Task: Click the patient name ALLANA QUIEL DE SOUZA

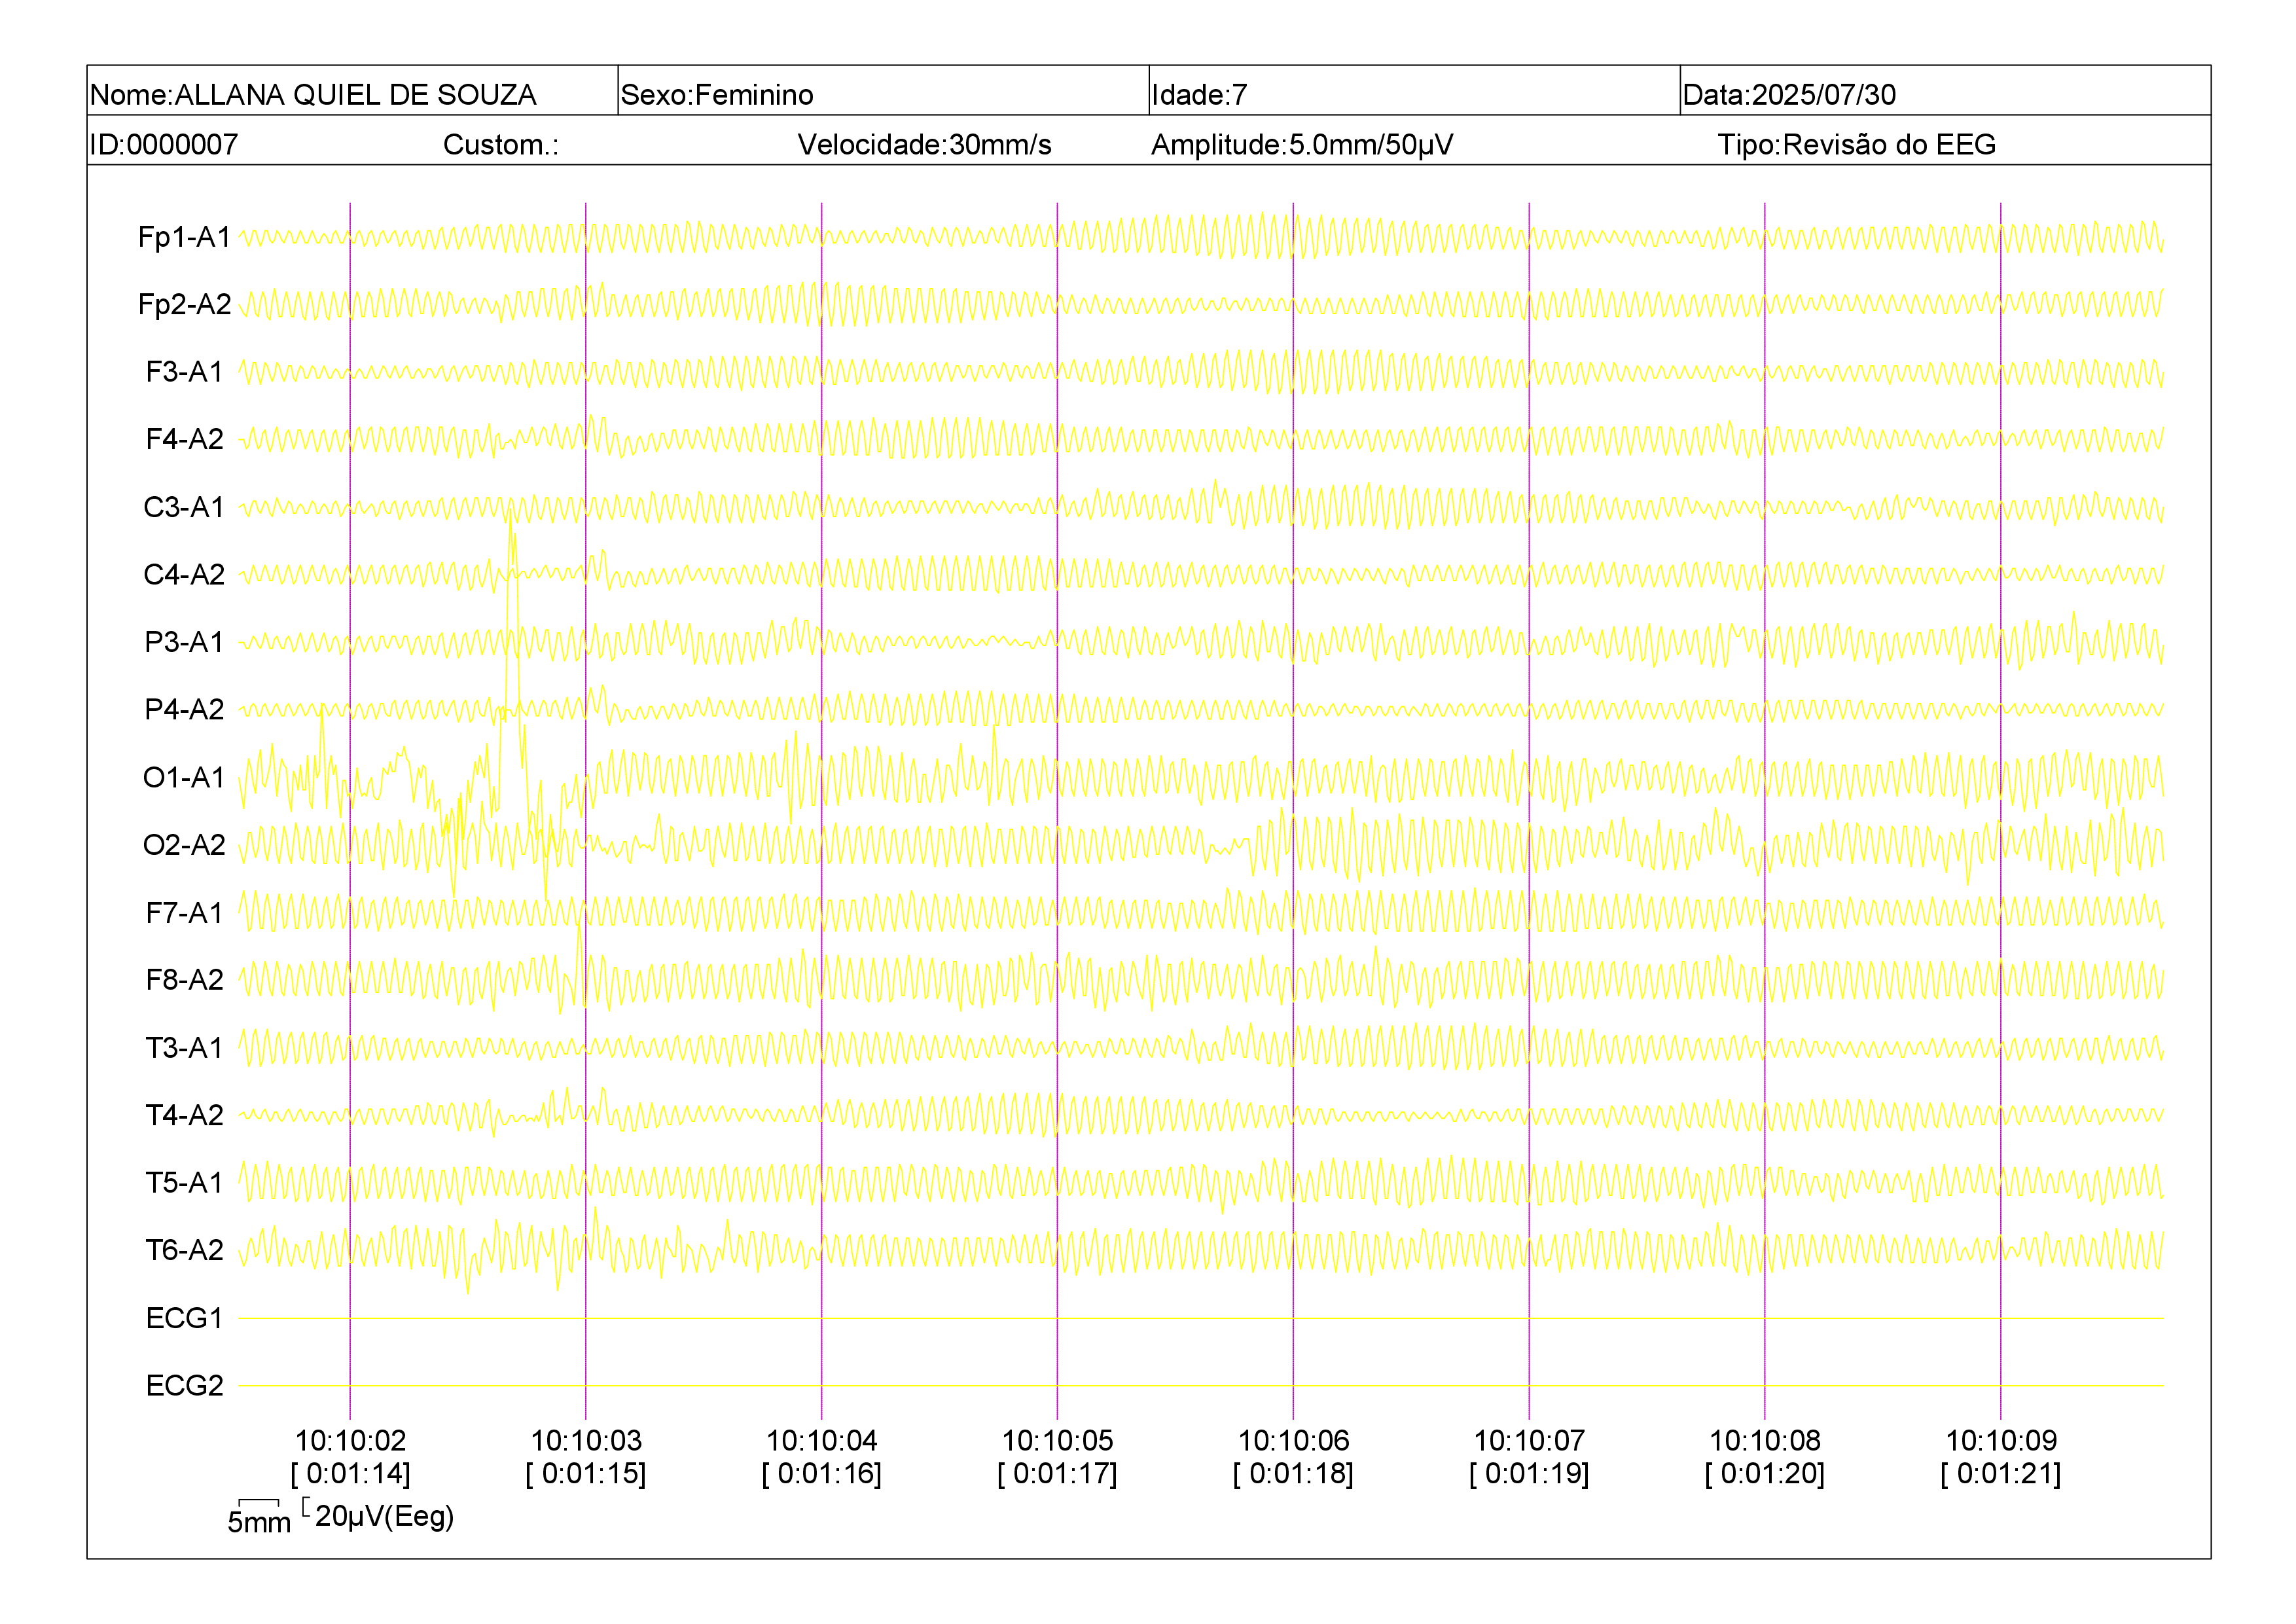Action: (355, 95)
